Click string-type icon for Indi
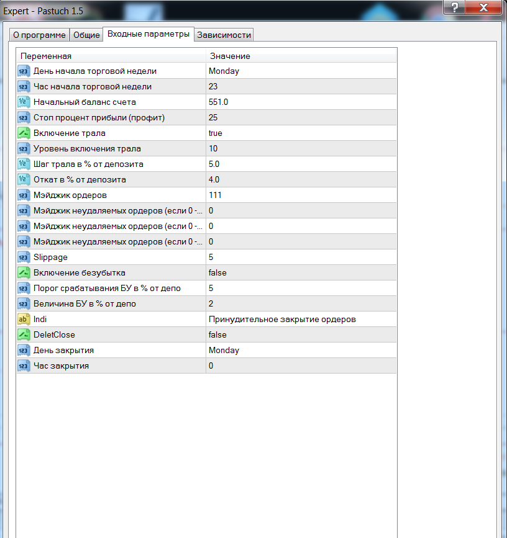This screenshot has width=507, height=538. pos(24,319)
